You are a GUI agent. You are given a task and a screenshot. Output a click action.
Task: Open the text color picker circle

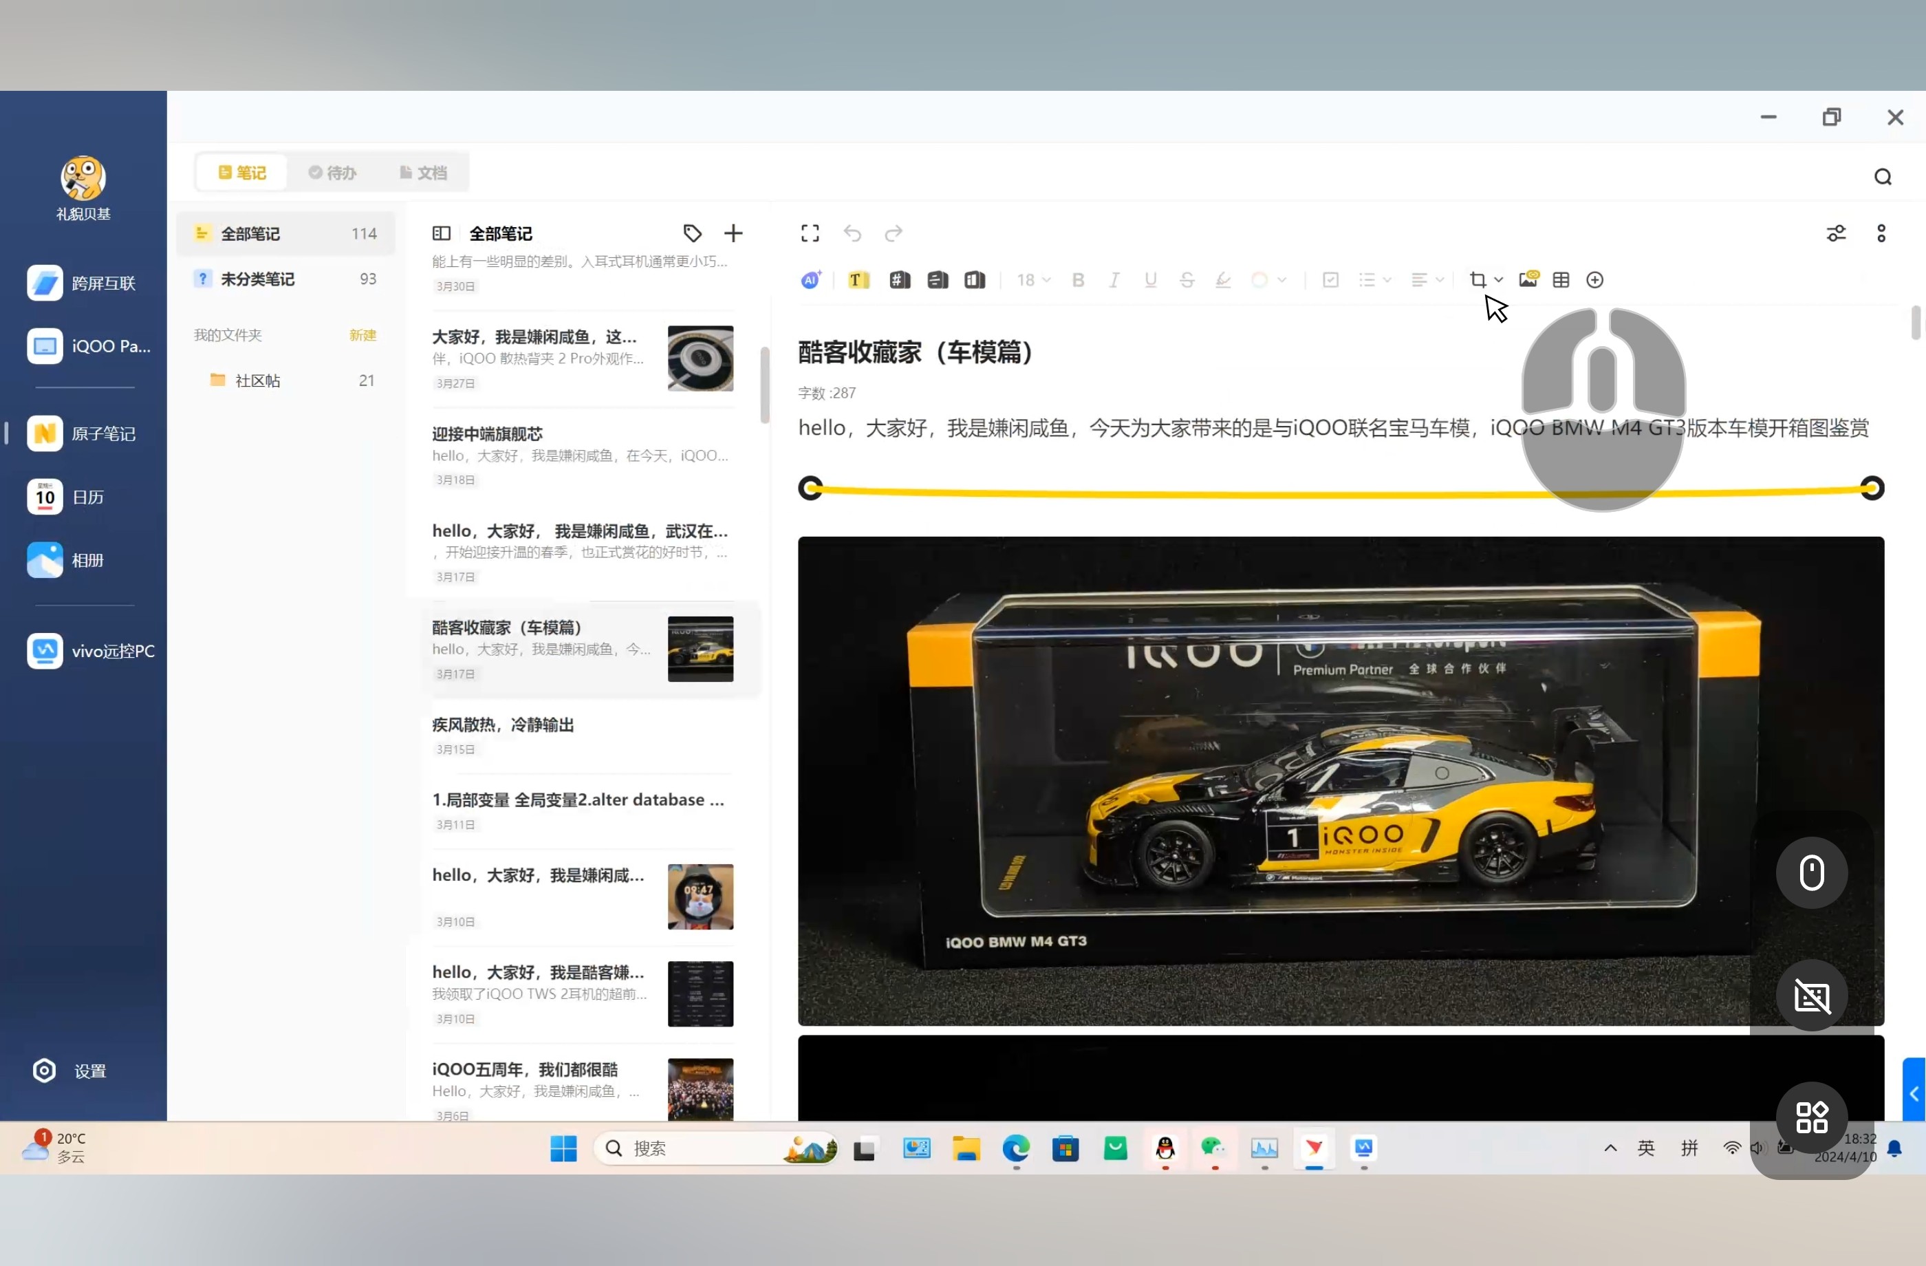tap(1259, 280)
